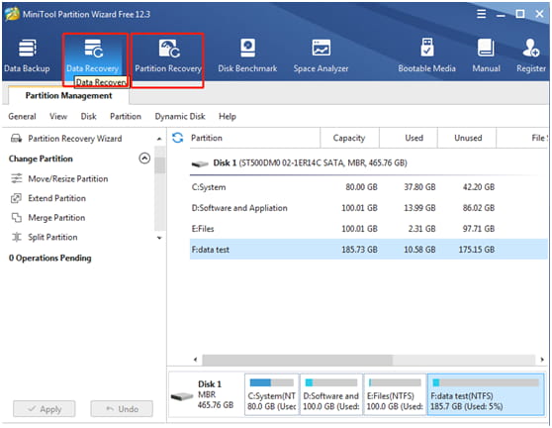Collapse the Change Partition section
Image resolution: width=552 pixels, height=428 pixels.
point(144,159)
